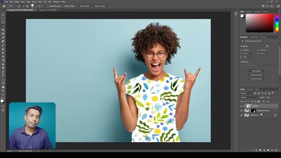Screen dimensions: 281x158
Task: Select the Move tool
Action: point(3,14)
